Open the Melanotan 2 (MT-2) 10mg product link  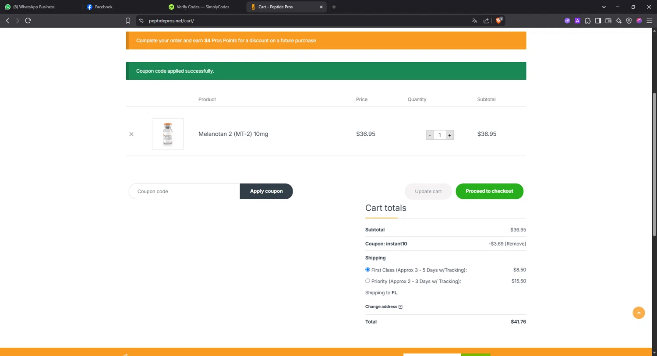tap(233, 134)
